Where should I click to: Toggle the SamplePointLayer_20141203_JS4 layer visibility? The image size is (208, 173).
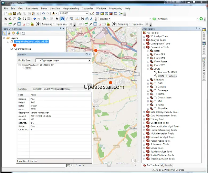point(12,42)
